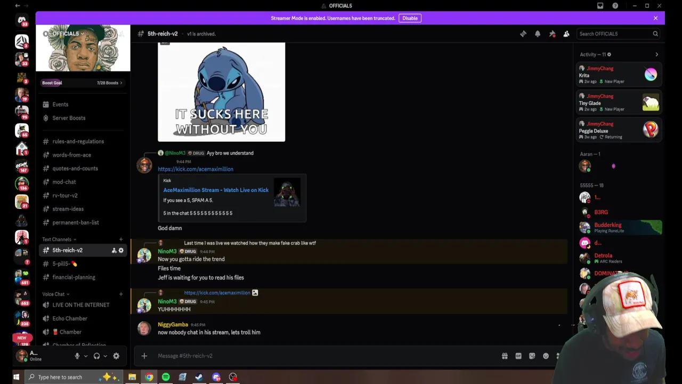The height and width of the screenshot is (384, 682).
Task: Open the sticker picker
Action: pyautogui.click(x=532, y=356)
